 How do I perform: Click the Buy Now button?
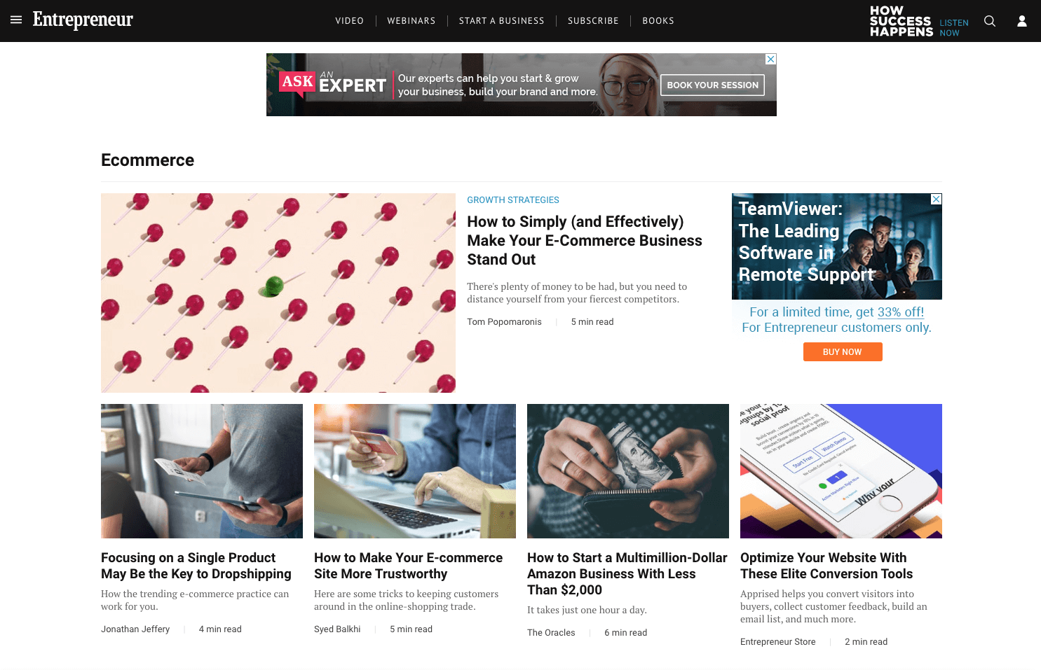click(843, 352)
